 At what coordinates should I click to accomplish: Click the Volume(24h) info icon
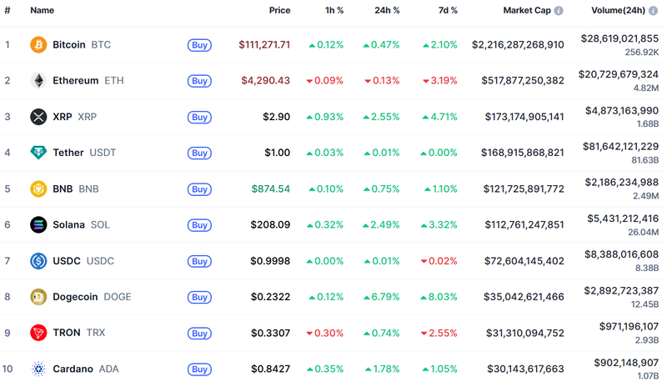pyautogui.click(x=654, y=11)
